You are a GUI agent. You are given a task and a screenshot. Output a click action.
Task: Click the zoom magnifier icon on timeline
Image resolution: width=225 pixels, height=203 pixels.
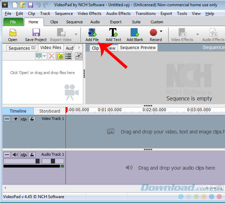point(220,188)
